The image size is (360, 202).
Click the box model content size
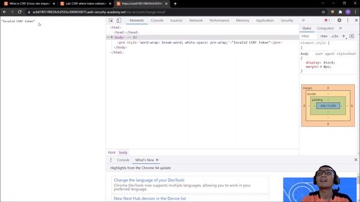tap(328, 106)
